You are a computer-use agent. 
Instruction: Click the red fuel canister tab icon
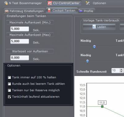point(49,11)
